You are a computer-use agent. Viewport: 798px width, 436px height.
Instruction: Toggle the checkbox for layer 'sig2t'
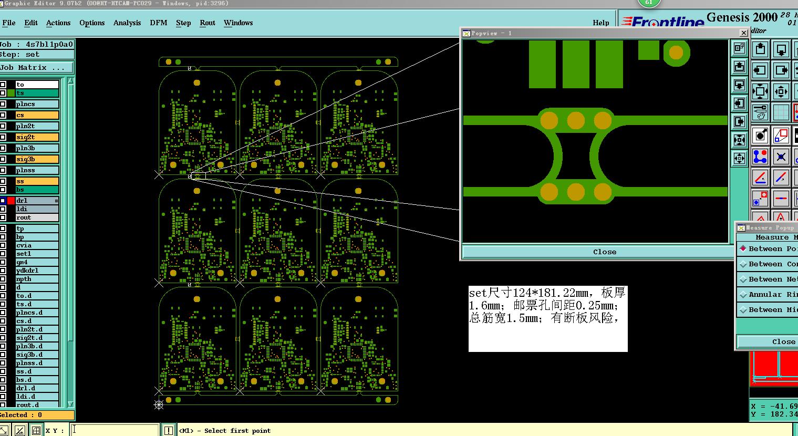(x=3, y=137)
